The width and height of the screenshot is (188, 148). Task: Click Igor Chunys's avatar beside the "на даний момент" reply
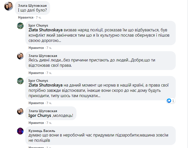coord(20,81)
